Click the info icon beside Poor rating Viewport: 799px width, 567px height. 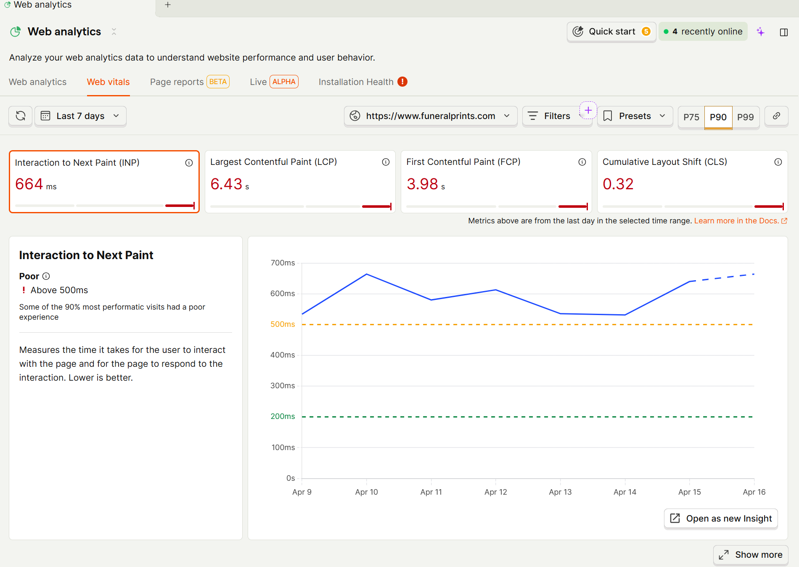tap(46, 276)
